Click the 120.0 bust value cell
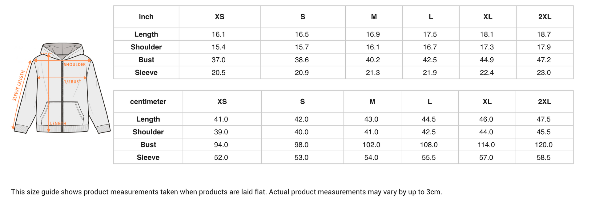This screenshot has height=207, width=599. click(544, 145)
